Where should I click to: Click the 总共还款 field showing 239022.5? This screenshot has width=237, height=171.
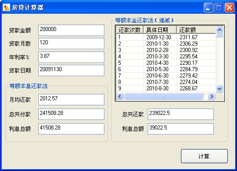180,114
